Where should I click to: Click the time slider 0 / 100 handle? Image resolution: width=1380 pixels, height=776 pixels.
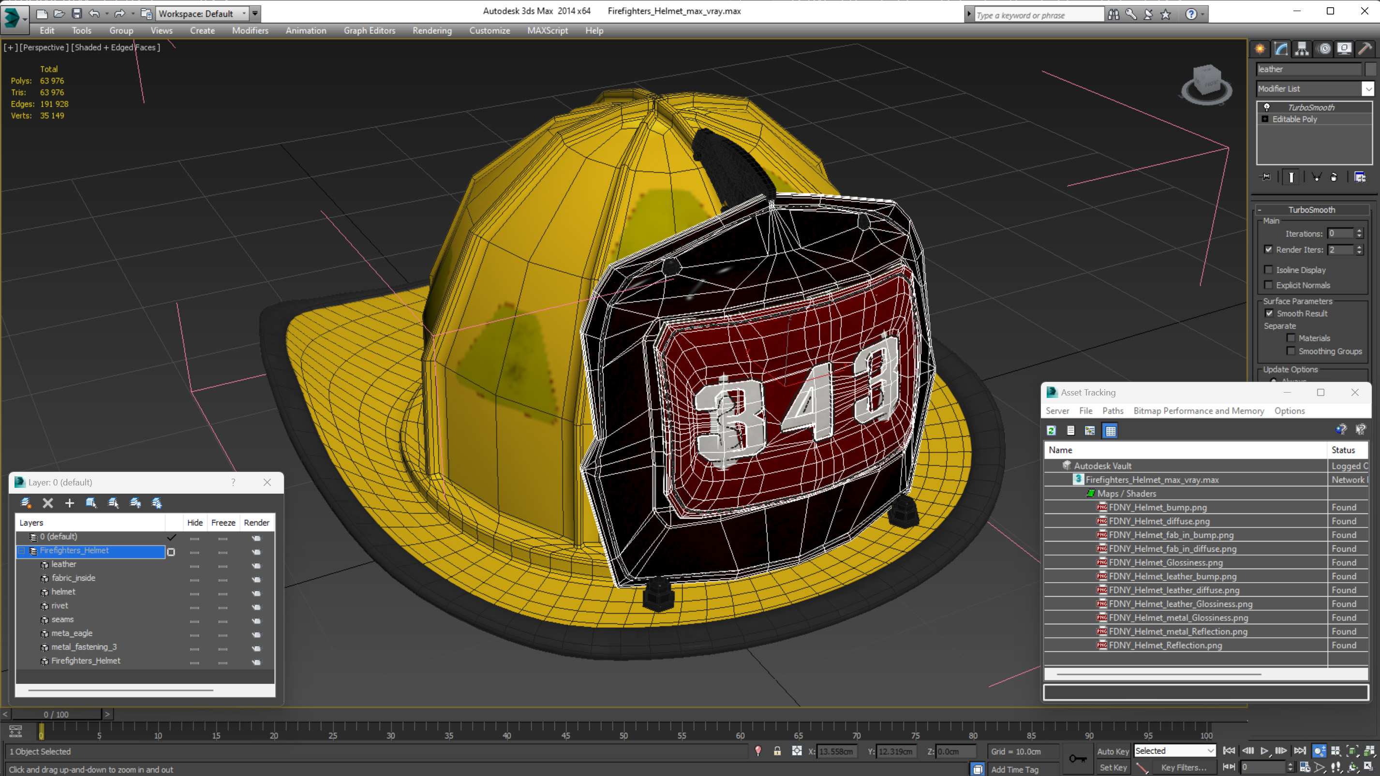pos(56,715)
